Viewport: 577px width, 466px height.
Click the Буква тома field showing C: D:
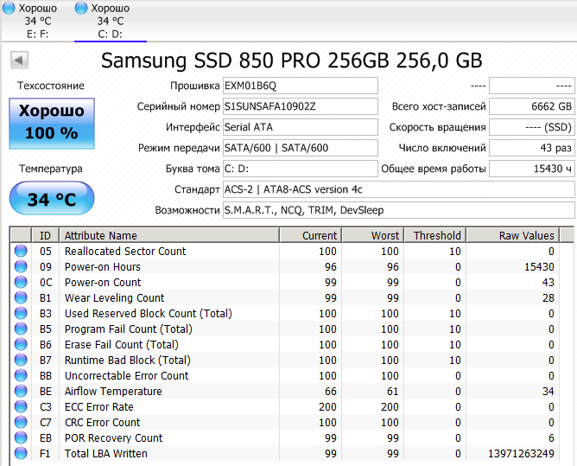tap(301, 169)
